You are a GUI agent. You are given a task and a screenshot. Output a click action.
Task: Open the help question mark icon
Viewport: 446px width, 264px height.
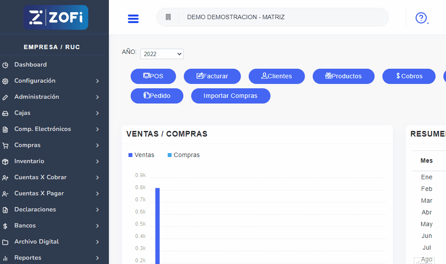421,18
